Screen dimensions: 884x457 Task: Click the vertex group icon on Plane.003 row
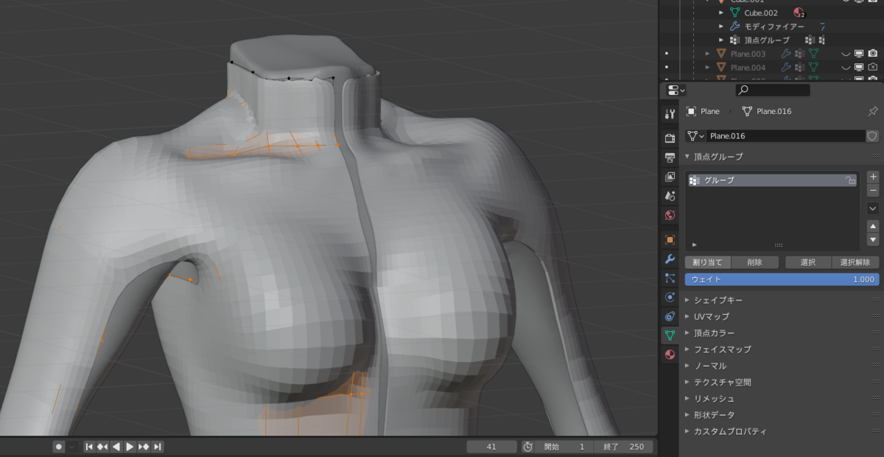pos(799,54)
